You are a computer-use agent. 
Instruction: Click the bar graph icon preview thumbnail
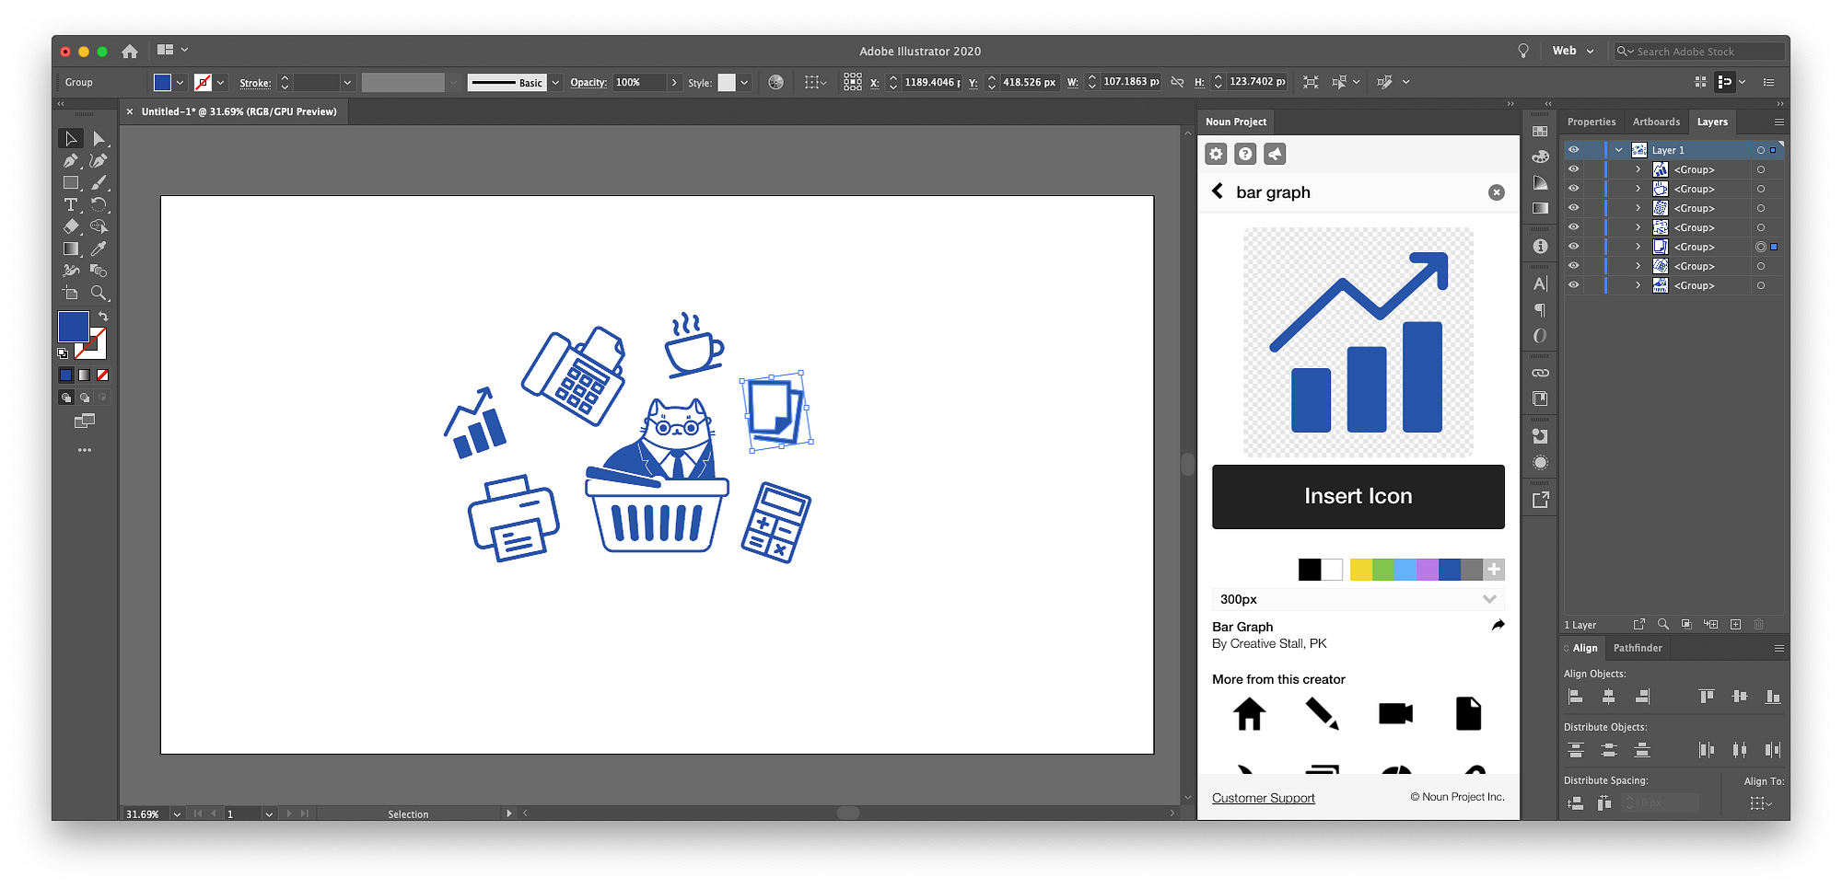click(1358, 342)
